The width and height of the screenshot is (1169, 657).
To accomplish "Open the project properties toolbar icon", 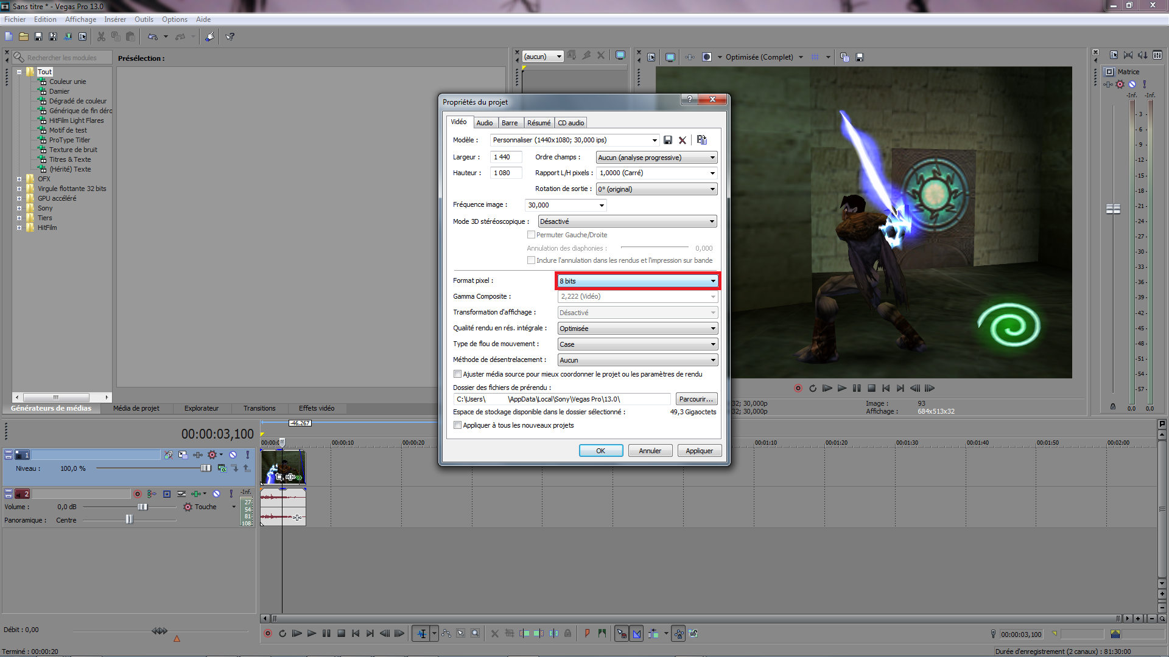I will point(82,36).
